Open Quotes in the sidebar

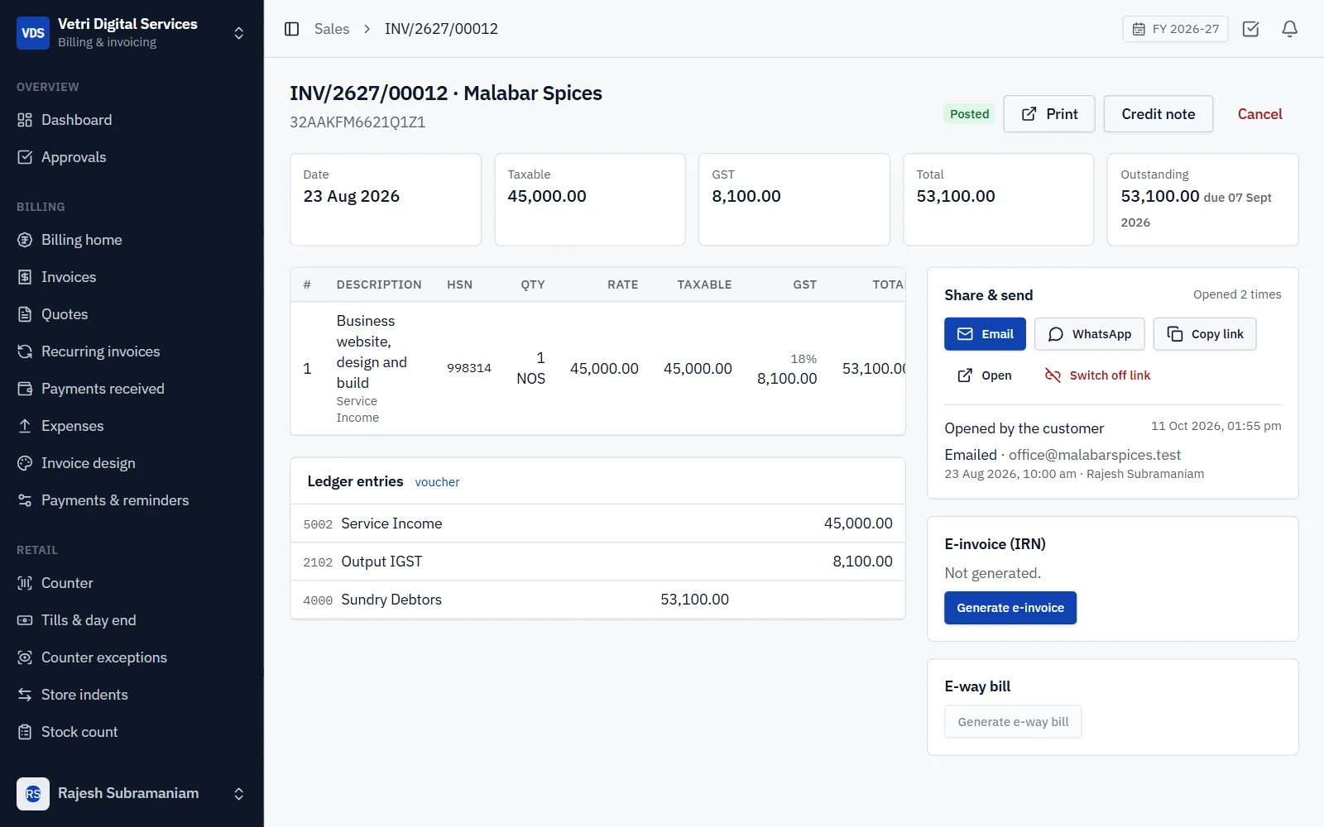coord(132,314)
